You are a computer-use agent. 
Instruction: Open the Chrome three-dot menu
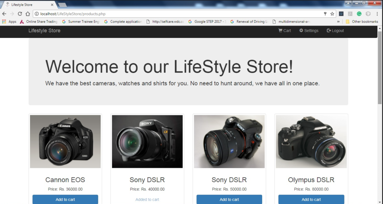click(x=377, y=14)
